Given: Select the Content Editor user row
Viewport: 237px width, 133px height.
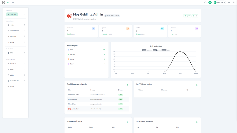Looking at the screenshot, I should tap(98, 99).
